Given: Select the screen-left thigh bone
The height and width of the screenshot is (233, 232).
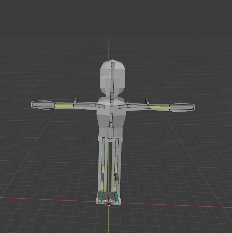Looking at the screenshot, I should pos(103,151).
